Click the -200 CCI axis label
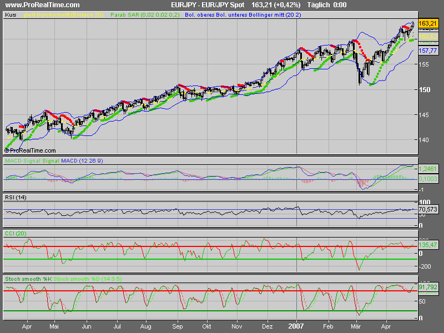444x333 pixels. point(425,266)
